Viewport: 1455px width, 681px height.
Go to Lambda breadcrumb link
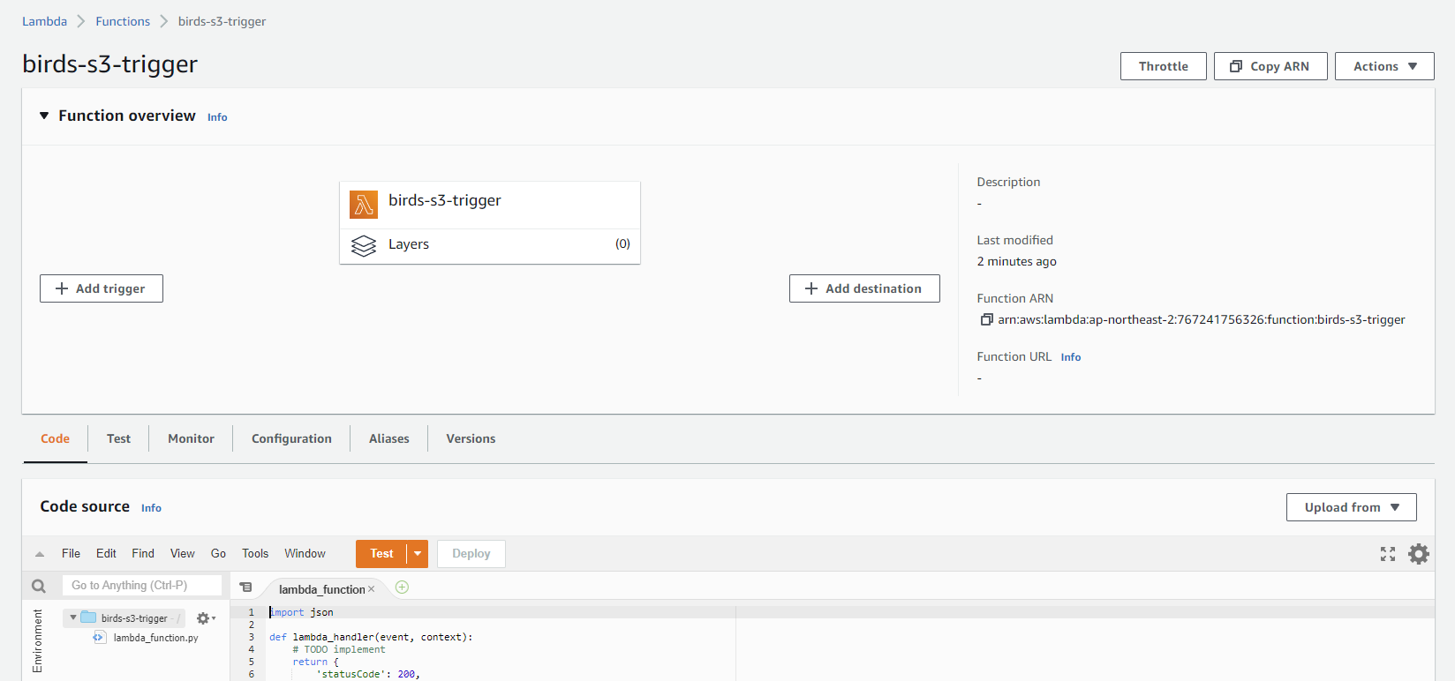coord(44,21)
